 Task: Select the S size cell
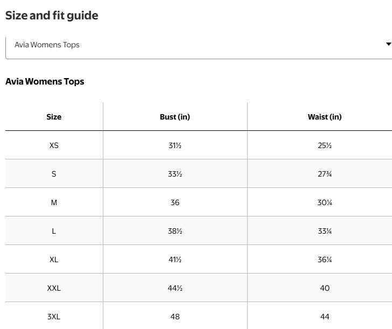[x=54, y=174]
